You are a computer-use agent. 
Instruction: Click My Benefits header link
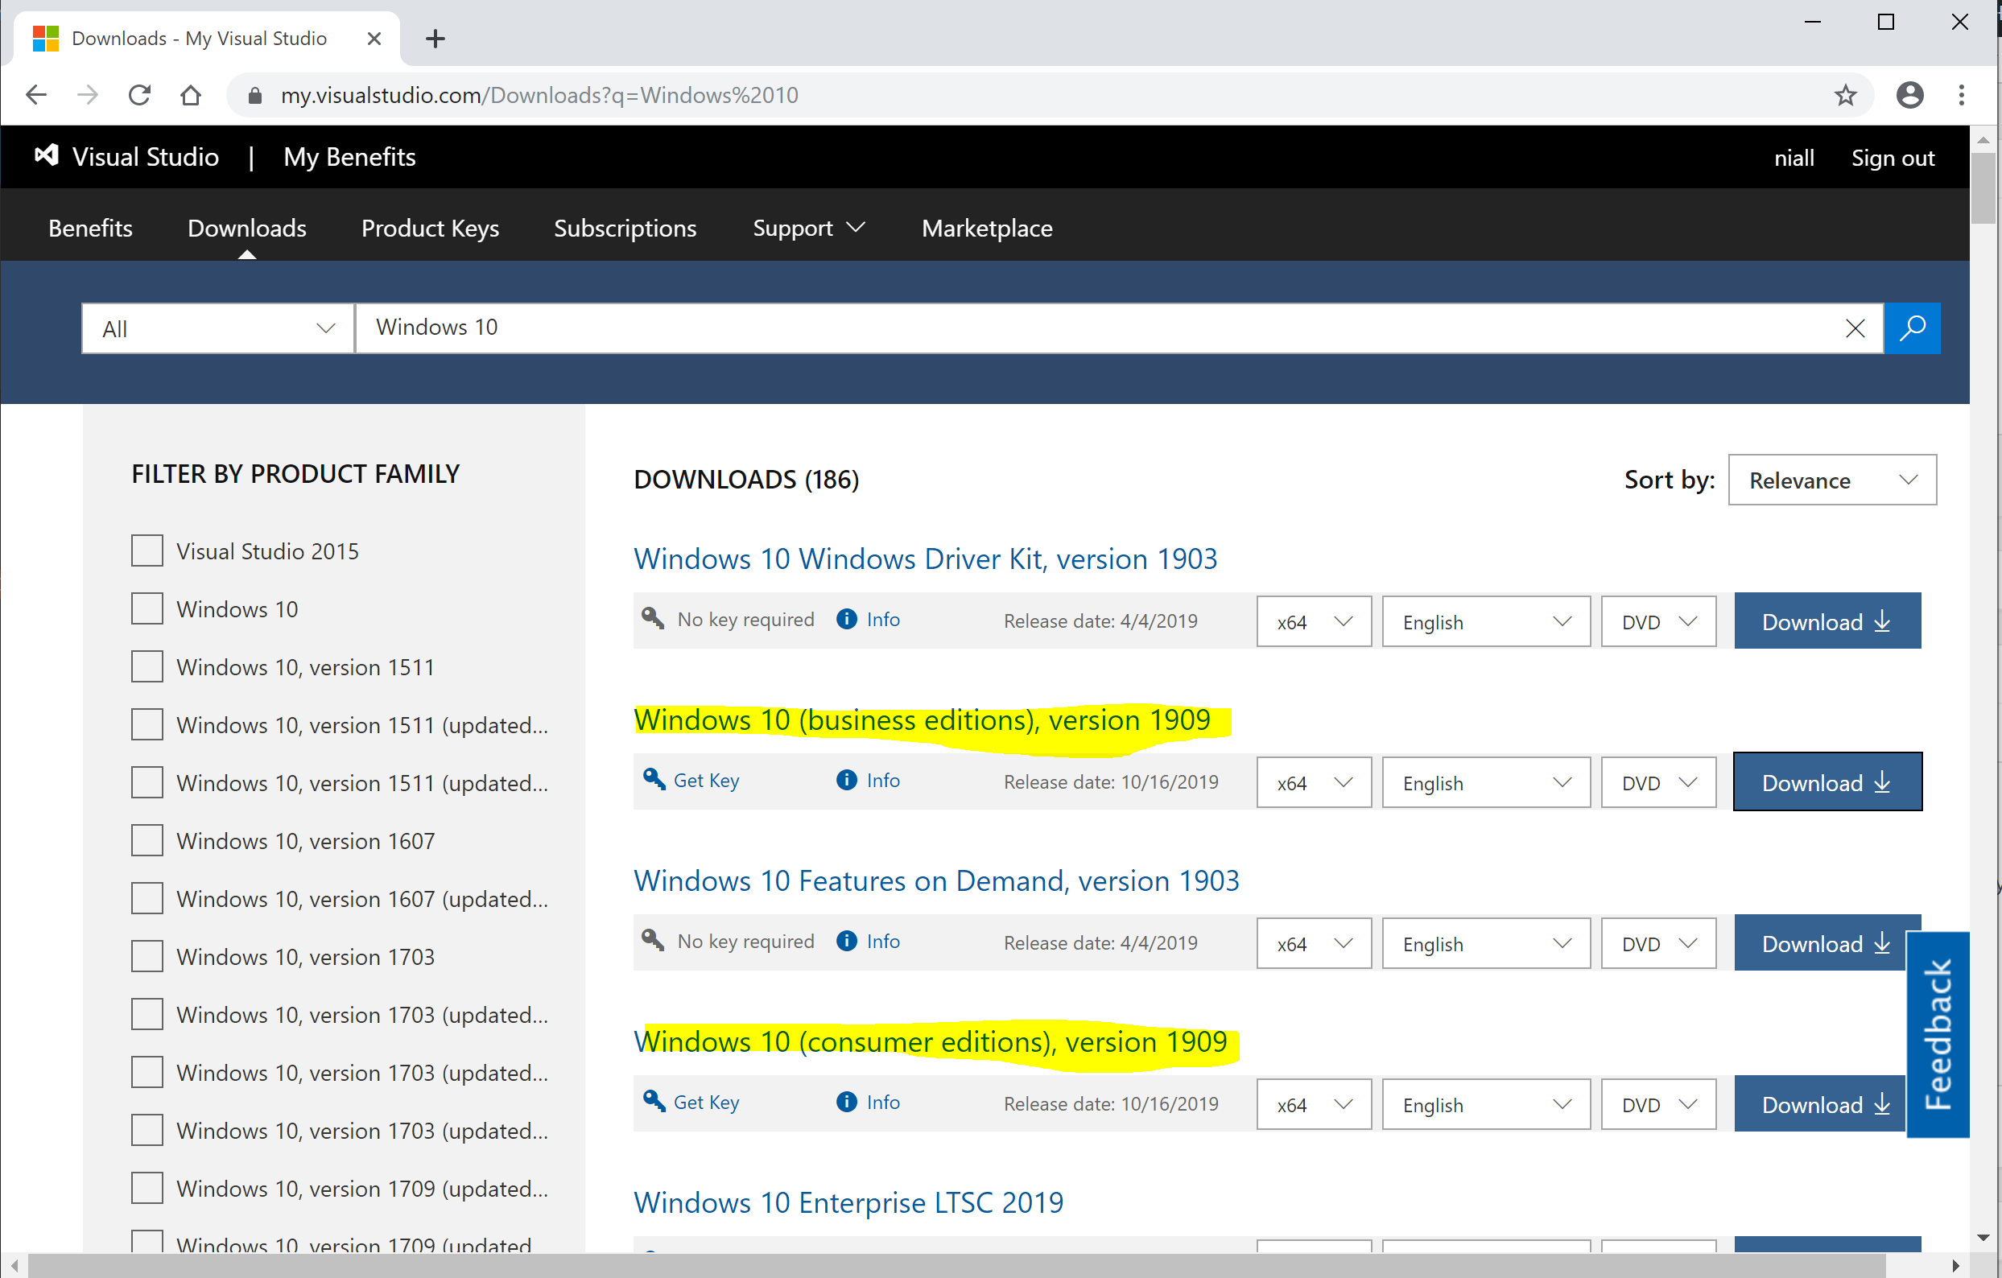point(349,157)
